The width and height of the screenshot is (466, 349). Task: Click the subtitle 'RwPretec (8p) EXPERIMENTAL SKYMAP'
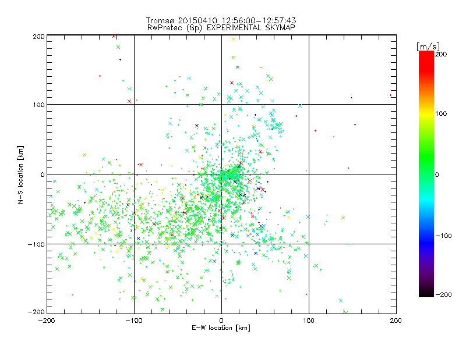[221, 27]
